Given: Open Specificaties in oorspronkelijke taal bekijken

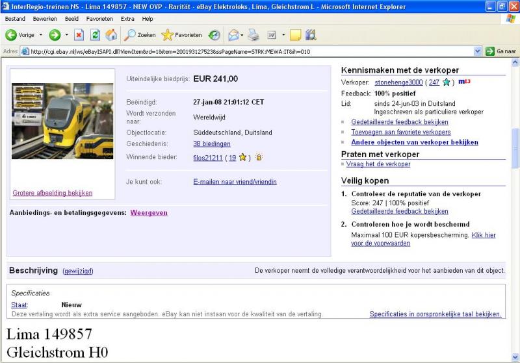Looking at the screenshot, I should pos(435,314).
